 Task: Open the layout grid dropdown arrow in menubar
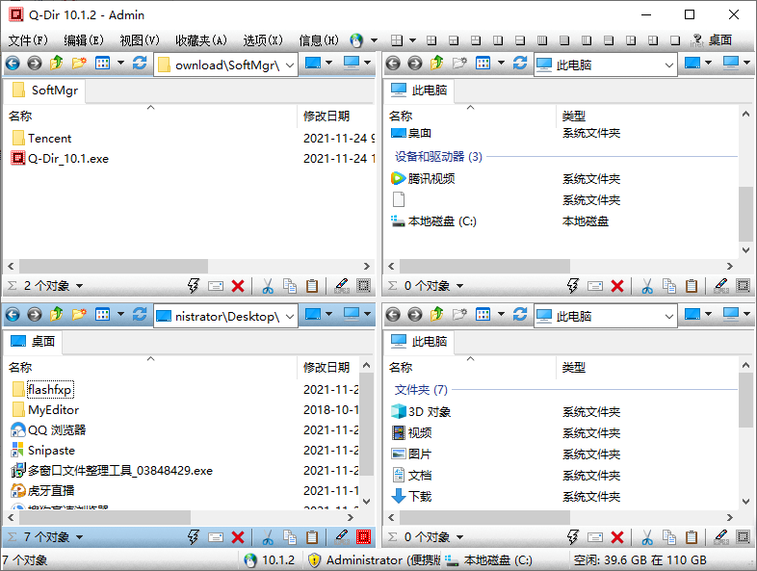click(413, 40)
